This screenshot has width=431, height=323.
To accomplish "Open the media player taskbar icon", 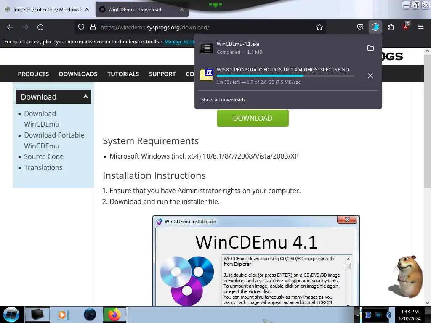I will [62, 315].
